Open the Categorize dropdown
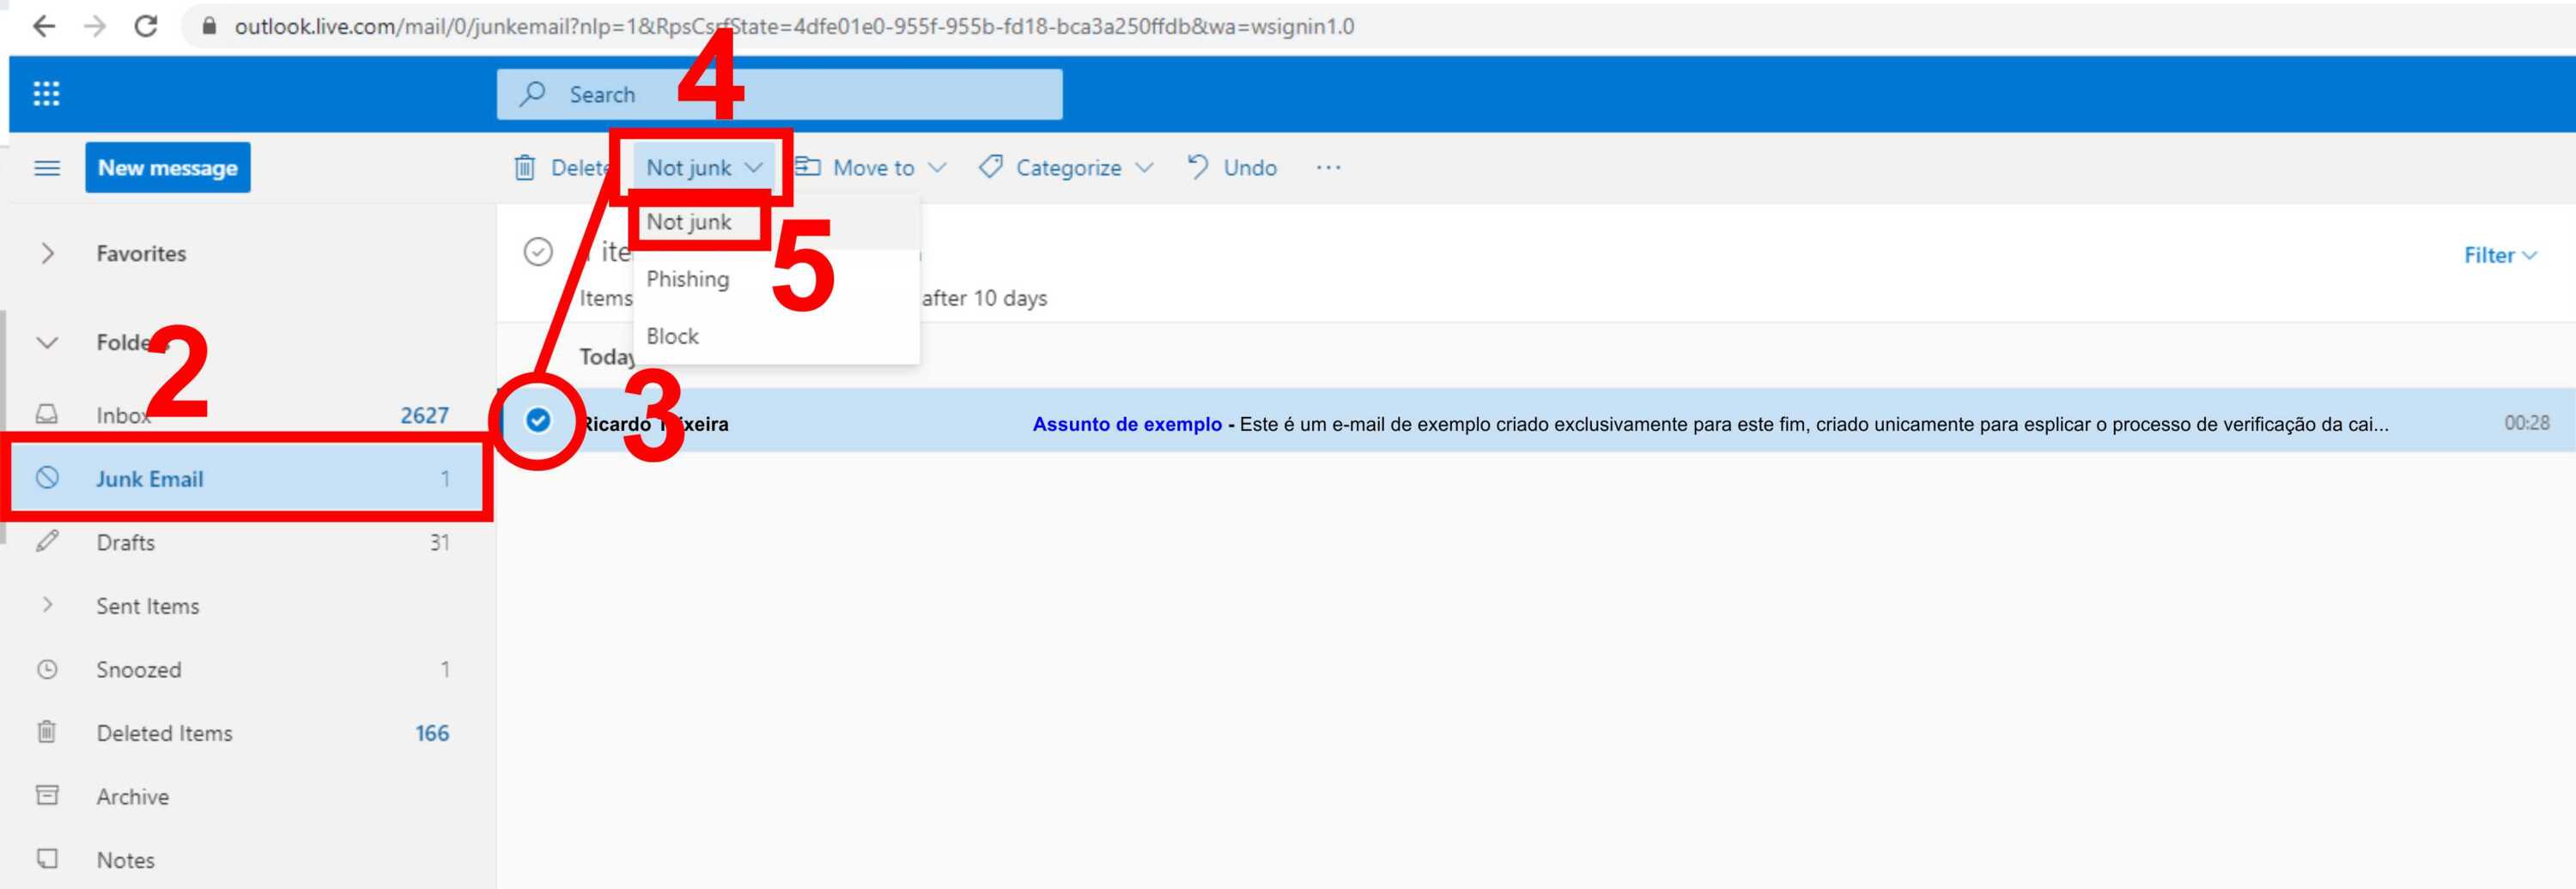This screenshot has height=889, width=2576. pyautogui.click(x=1067, y=168)
